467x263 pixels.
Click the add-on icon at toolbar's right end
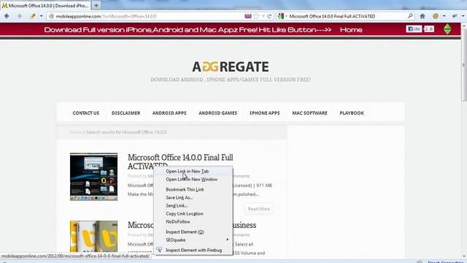(x=455, y=16)
